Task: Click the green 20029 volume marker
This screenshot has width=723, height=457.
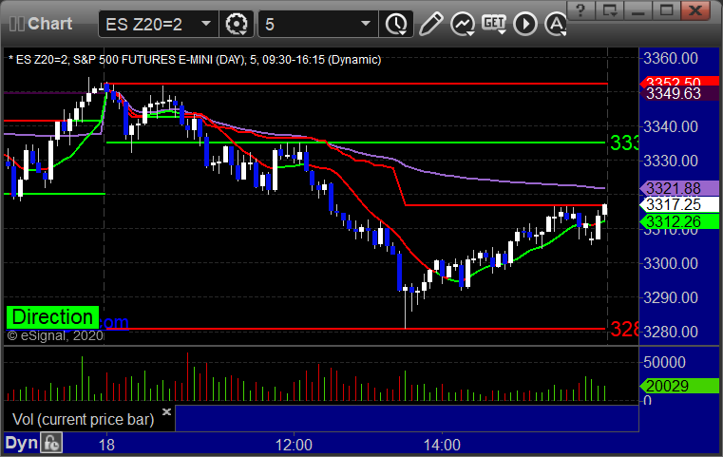Action: coord(679,386)
